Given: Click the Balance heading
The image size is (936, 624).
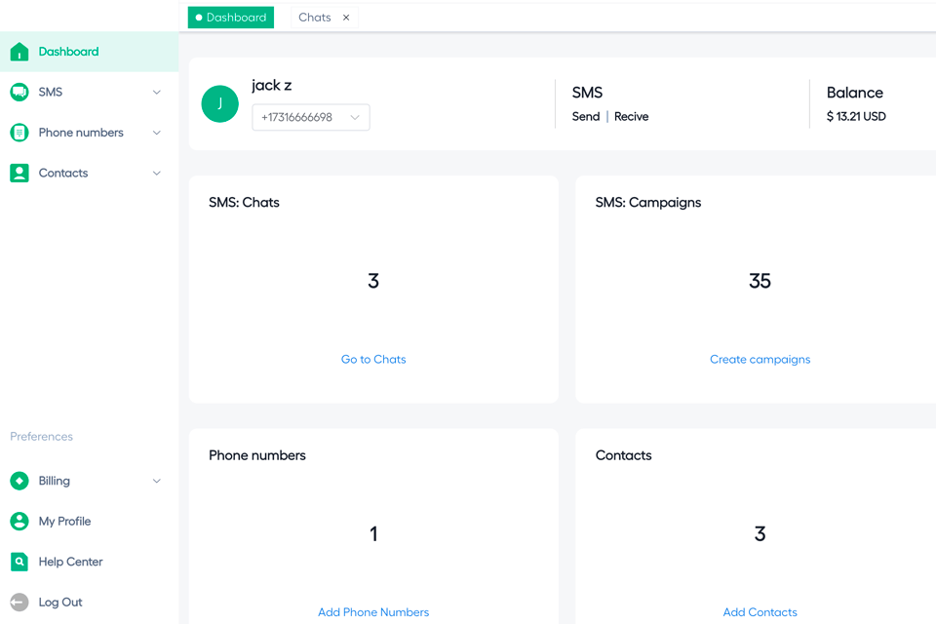Looking at the screenshot, I should (x=855, y=93).
